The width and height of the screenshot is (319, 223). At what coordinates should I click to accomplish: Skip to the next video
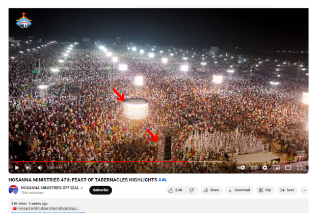pos(28,168)
